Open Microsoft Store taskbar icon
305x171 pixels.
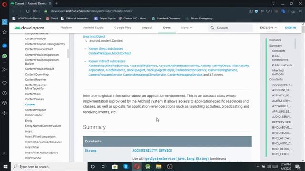[x=115, y=167]
